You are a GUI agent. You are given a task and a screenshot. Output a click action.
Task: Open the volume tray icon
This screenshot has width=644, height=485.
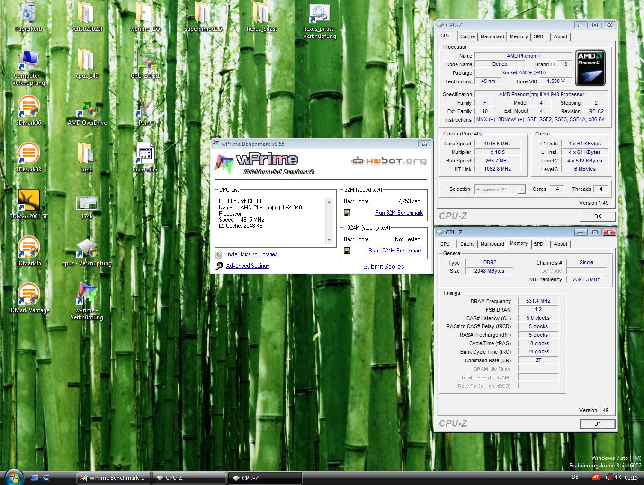click(618, 478)
